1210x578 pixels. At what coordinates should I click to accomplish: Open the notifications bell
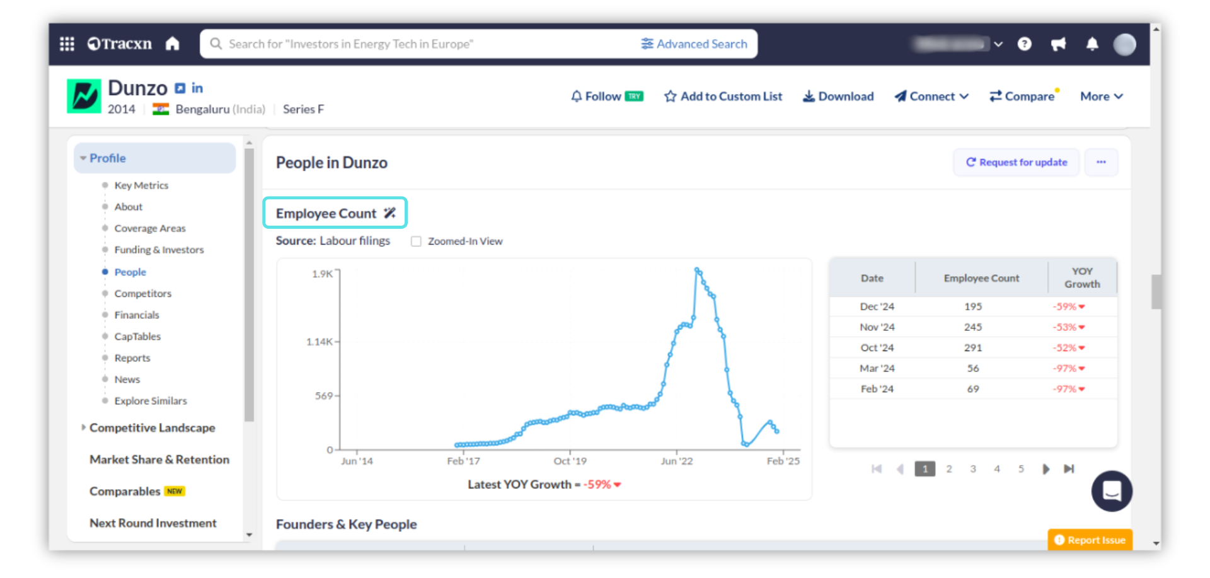[1092, 43]
